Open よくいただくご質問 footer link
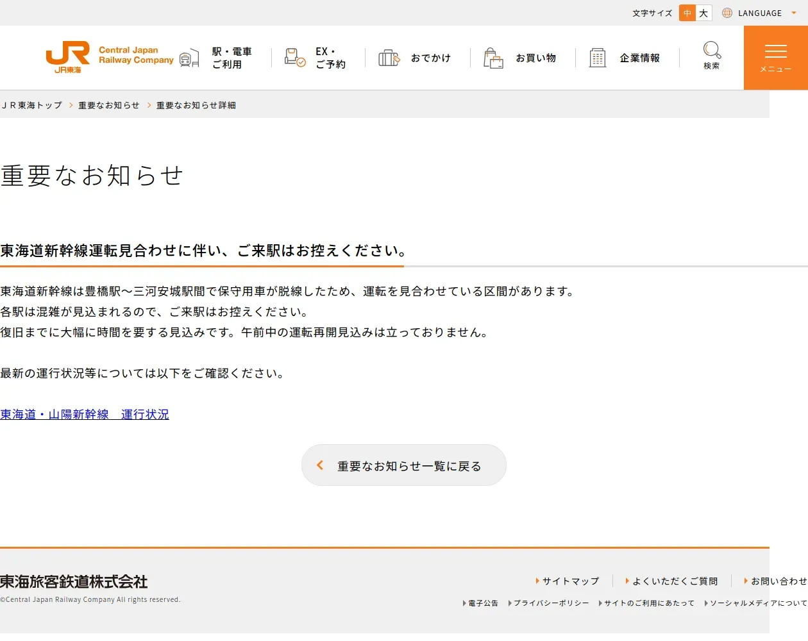Screen dimensions: 808x641 click(x=675, y=581)
